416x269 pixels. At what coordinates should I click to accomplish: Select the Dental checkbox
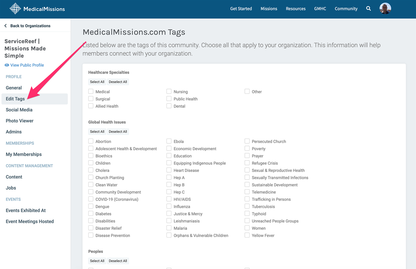pos(169,106)
